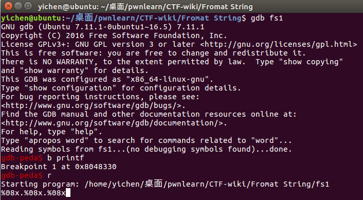Click the Breakpoint 1 address 0x8048330
Image resolution: width=363 pixels, height=200 pixels.
click(x=96, y=167)
